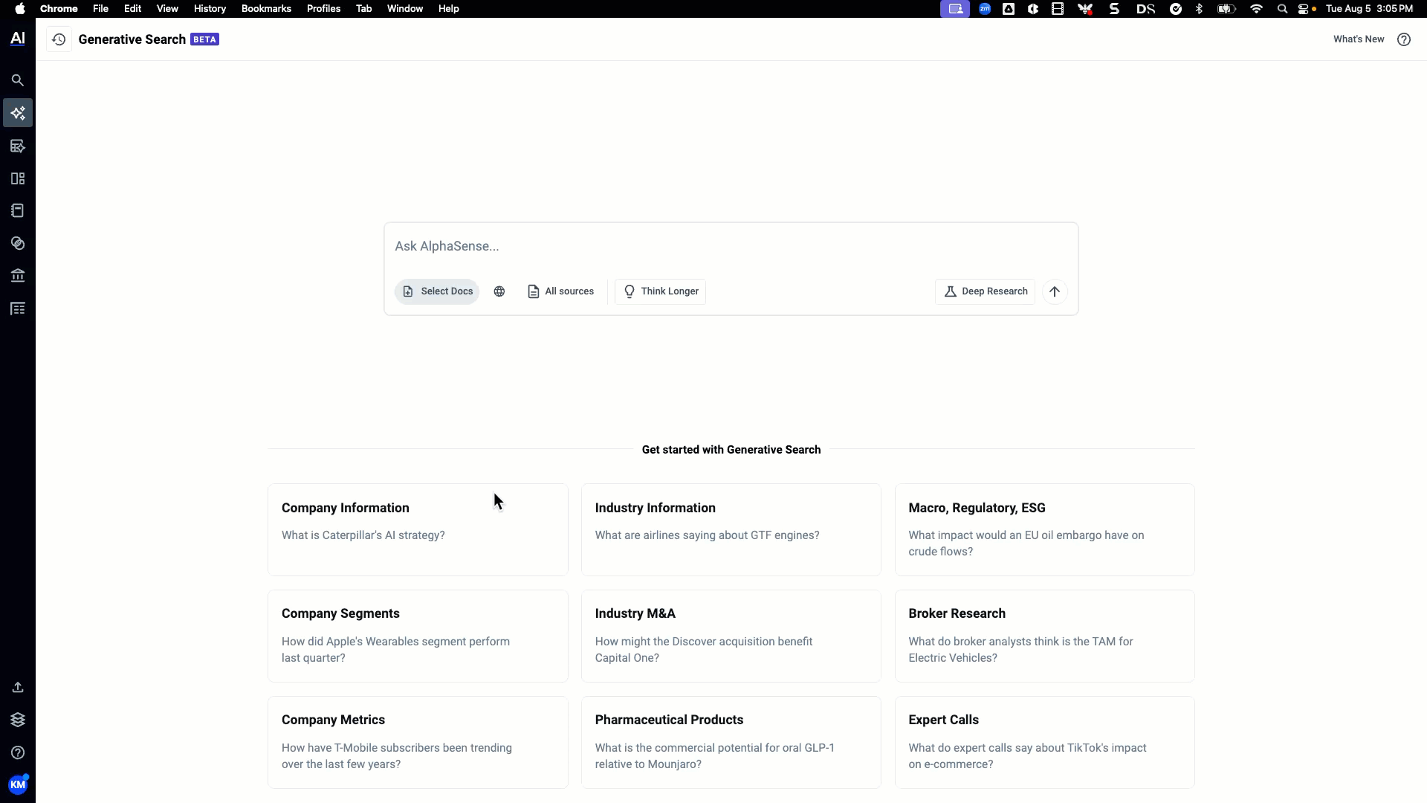Open the History menu in menu bar

pyautogui.click(x=210, y=9)
